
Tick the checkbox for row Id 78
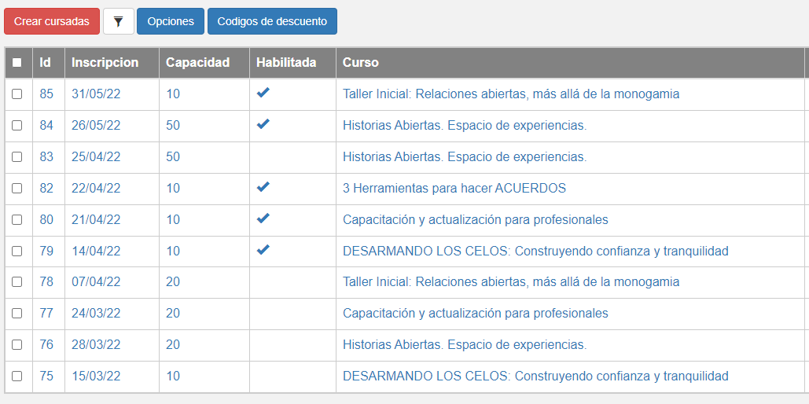[17, 282]
